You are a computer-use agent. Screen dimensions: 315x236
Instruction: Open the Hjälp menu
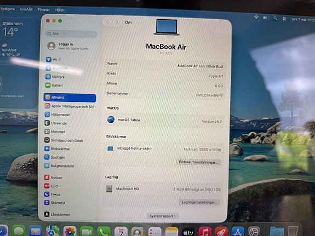(x=59, y=10)
